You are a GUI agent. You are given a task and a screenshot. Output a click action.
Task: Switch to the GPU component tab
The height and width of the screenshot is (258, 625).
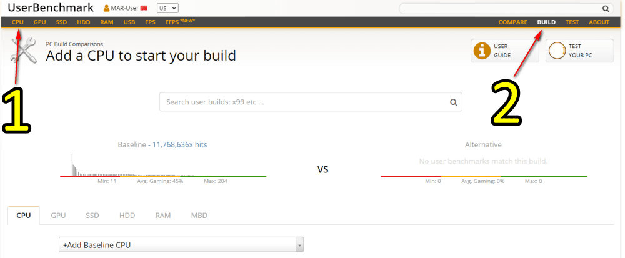tap(58, 216)
